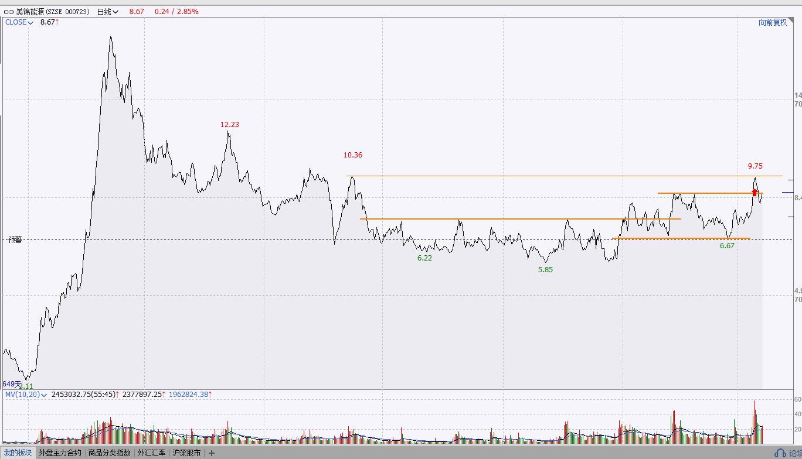Go to the 外汇汇率 tab
This screenshot has width=802, height=459.
tap(152, 453)
